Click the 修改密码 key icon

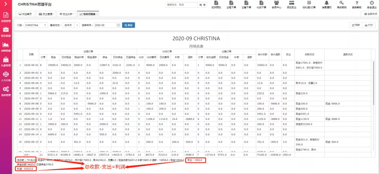(x=341, y=5)
